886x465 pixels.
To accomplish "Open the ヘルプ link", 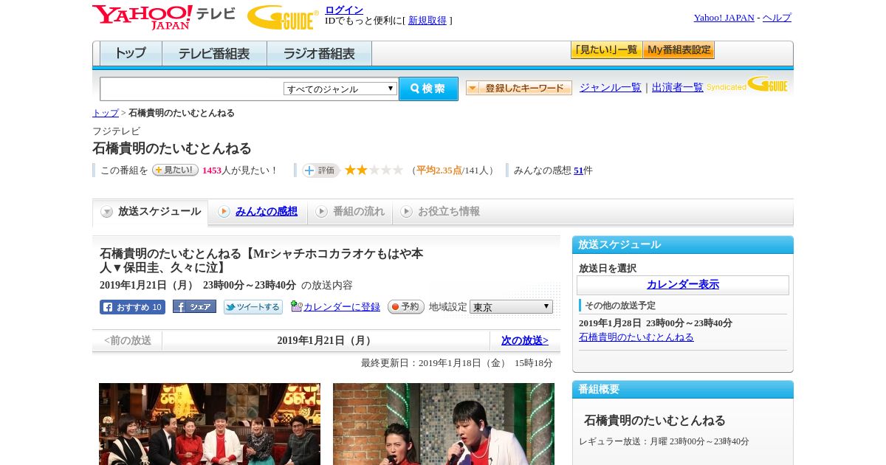I will click(777, 18).
